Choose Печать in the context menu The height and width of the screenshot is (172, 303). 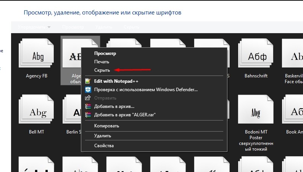tap(102, 62)
